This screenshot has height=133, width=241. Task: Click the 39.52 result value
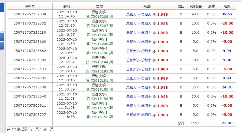227,14
